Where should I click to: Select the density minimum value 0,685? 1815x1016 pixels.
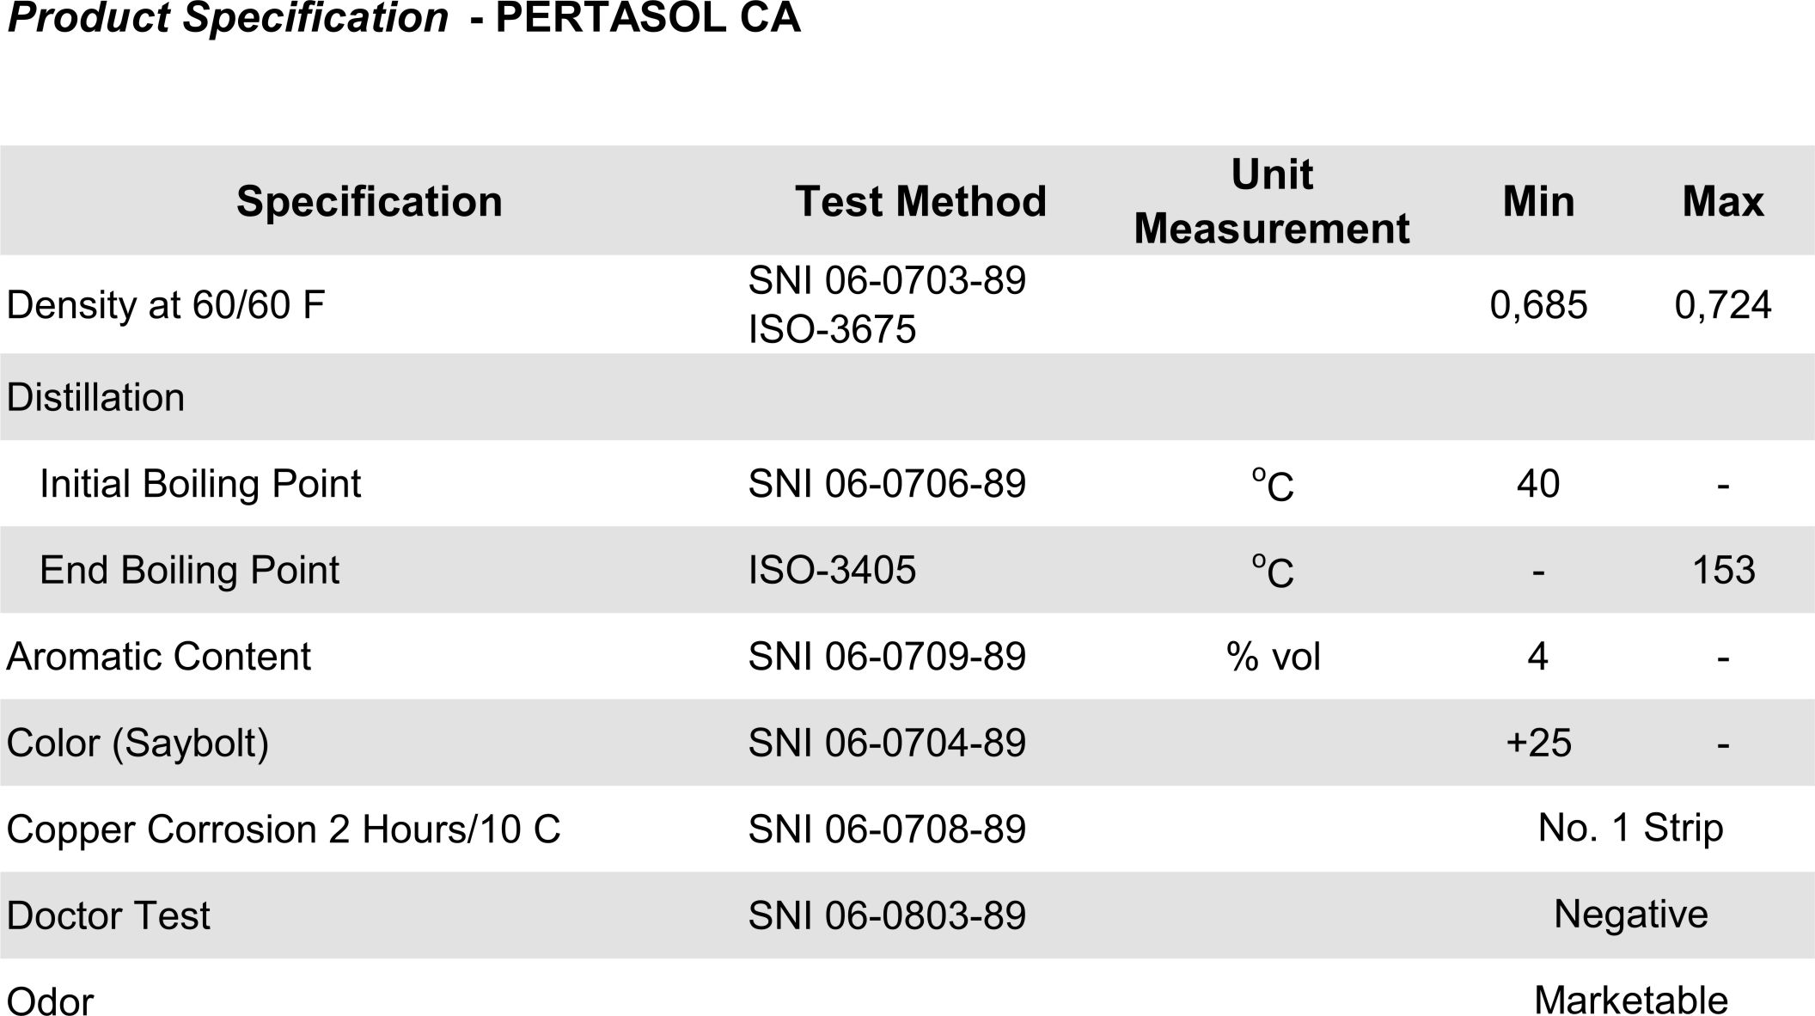tap(1538, 305)
